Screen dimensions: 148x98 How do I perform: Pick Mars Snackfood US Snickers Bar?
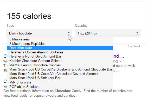click(60, 78)
